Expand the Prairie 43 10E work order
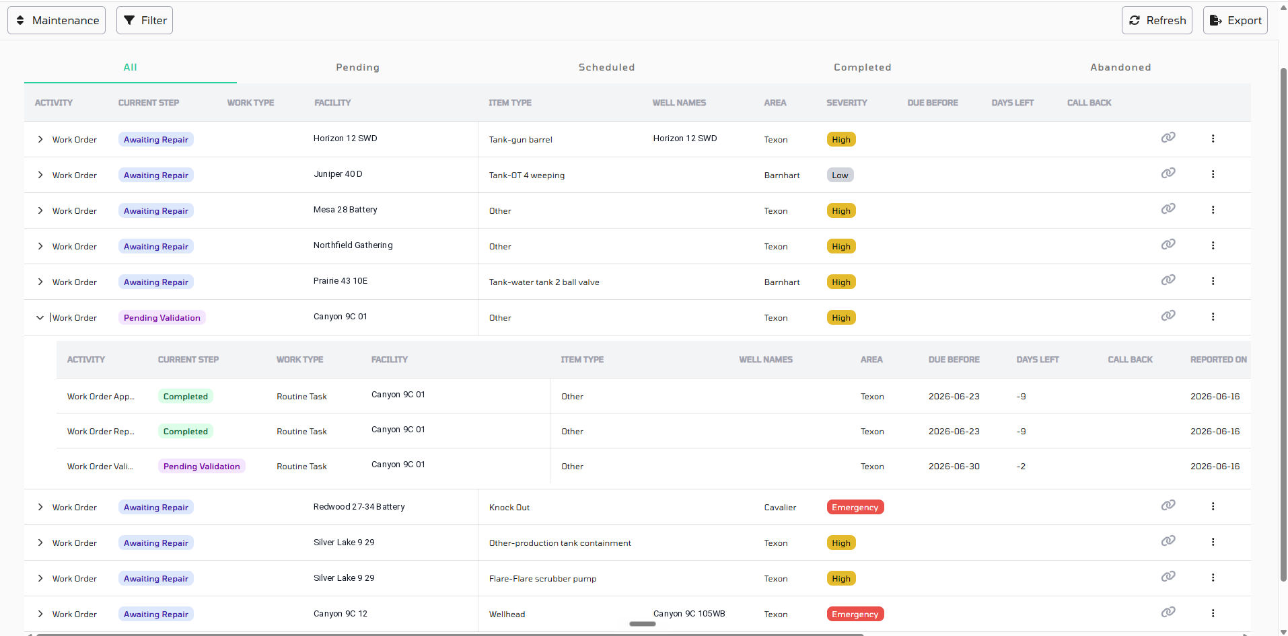Screen dimensions: 1288x636 click(x=40, y=282)
